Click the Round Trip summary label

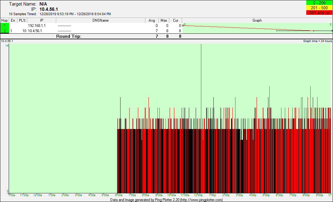pyautogui.click(x=69, y=36)
